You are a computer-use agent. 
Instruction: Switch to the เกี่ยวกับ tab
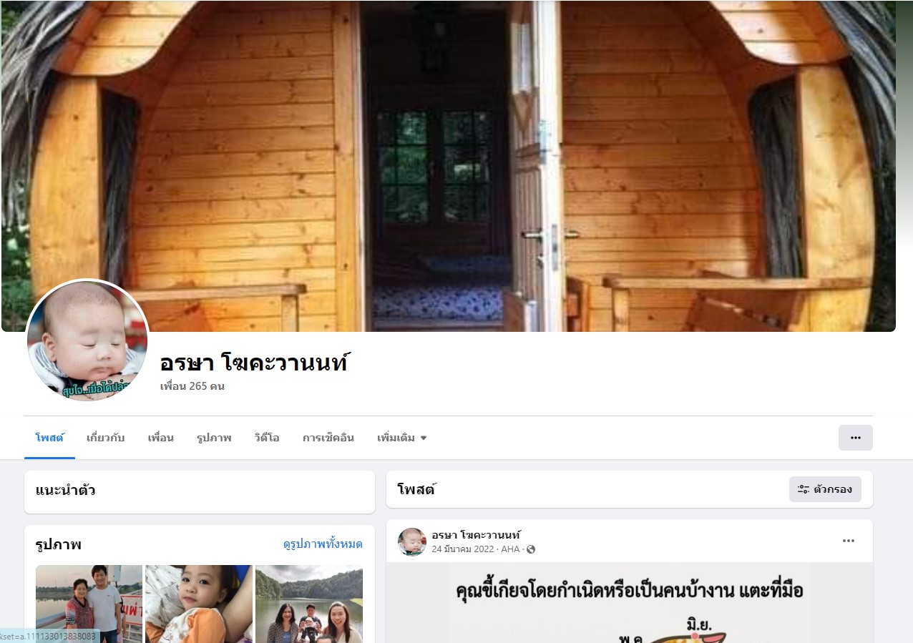[x=106, y=438]
